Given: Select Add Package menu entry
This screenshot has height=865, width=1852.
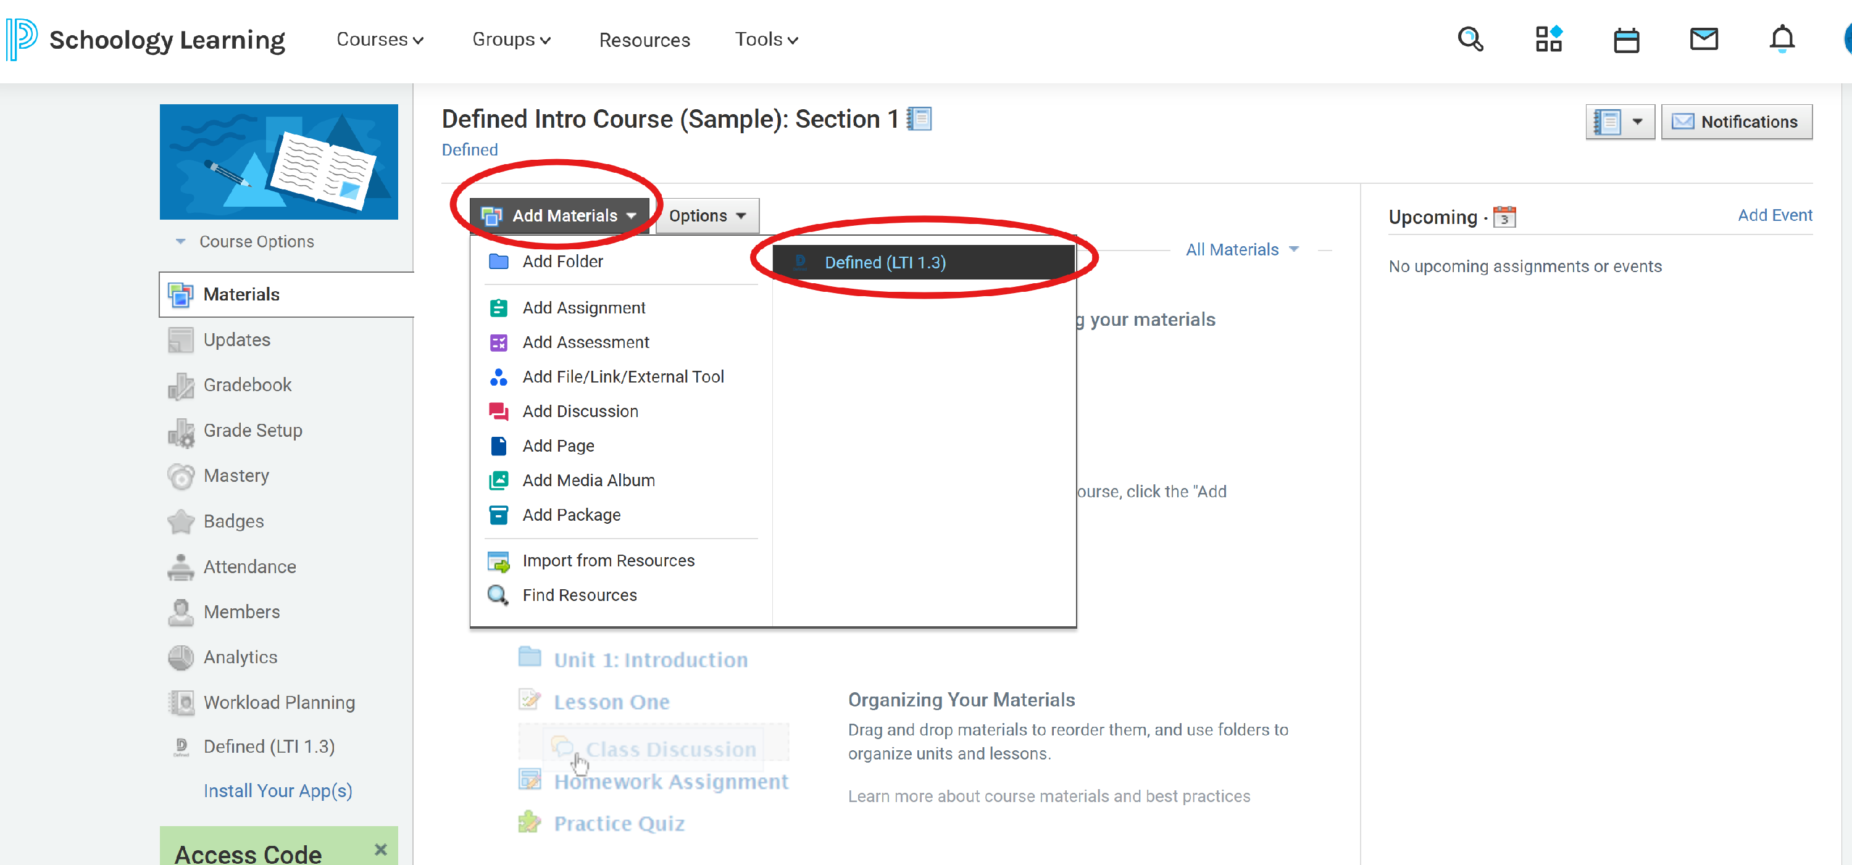Looking at the screenshot, I should coord(571,515).
